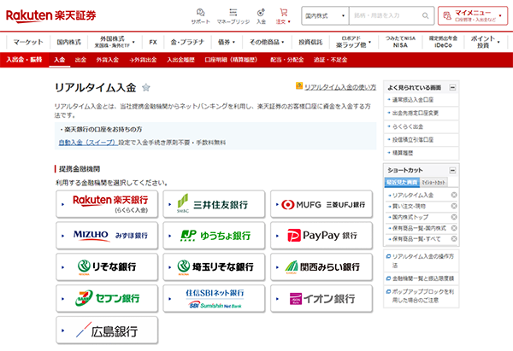The image size is (513, 351).
Task: Open the NISA menu
Action: [x=400, y=42]
